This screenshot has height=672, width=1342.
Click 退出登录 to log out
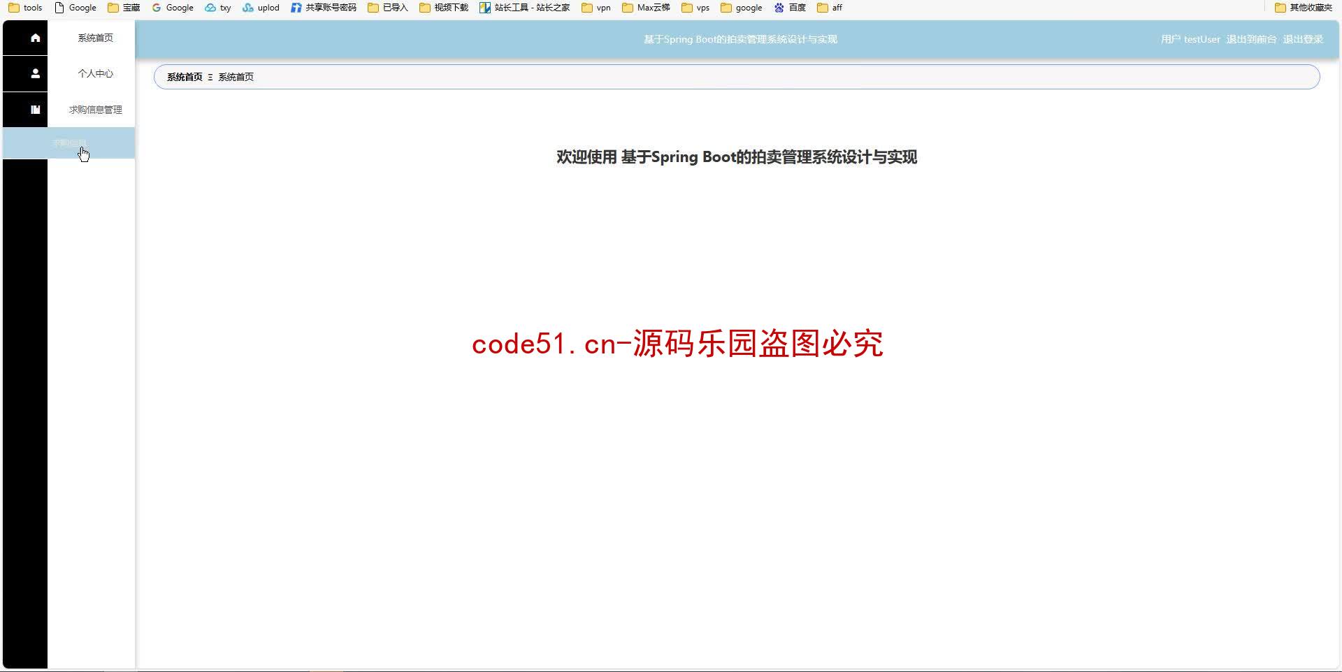tap(1303, 39)
